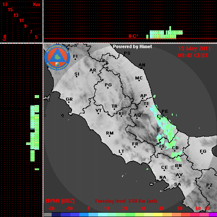Image resolution: width=217 pixels, height=217 pixels.
Task: Click the BN city label
Action: (178, 165)
